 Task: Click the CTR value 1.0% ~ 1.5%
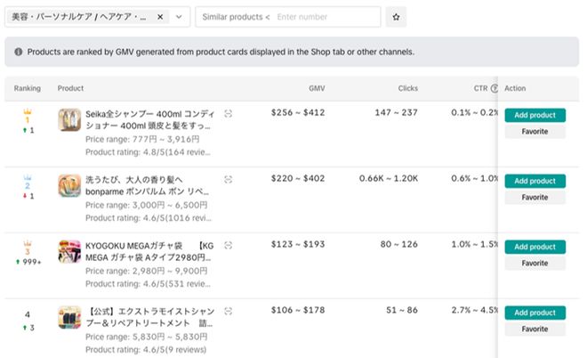click(x=475, y=244)
